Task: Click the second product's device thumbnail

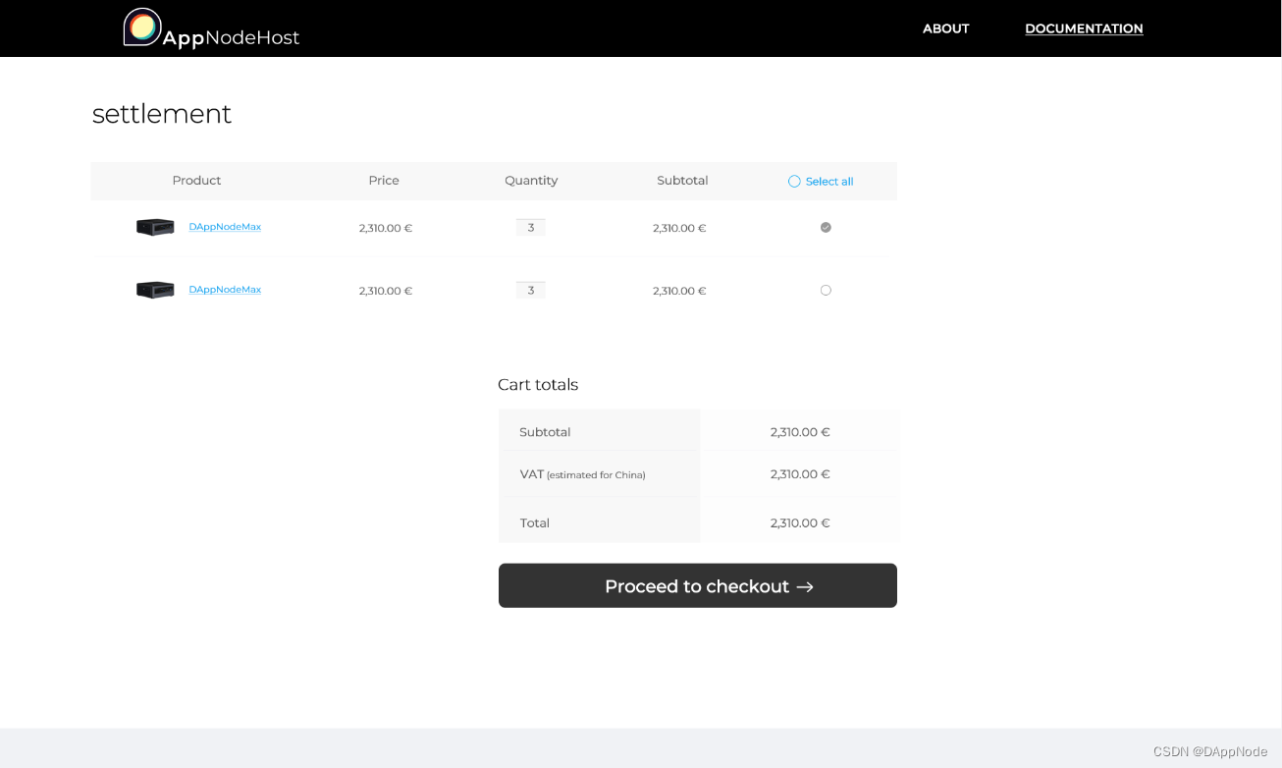Action: pyautogui.click(x=155, y=290)
